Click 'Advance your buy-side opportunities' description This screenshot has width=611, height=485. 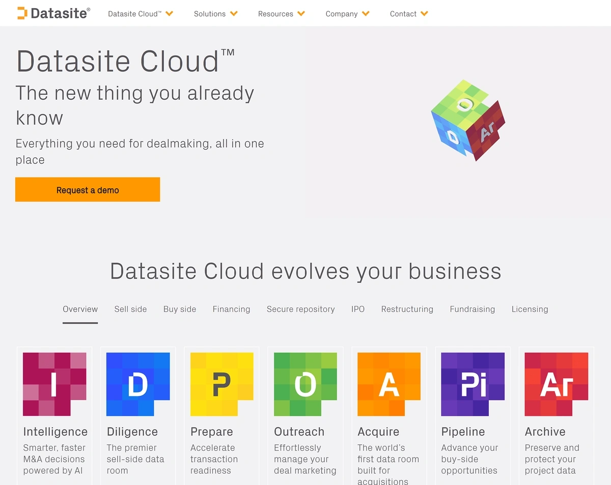(470, 459)
